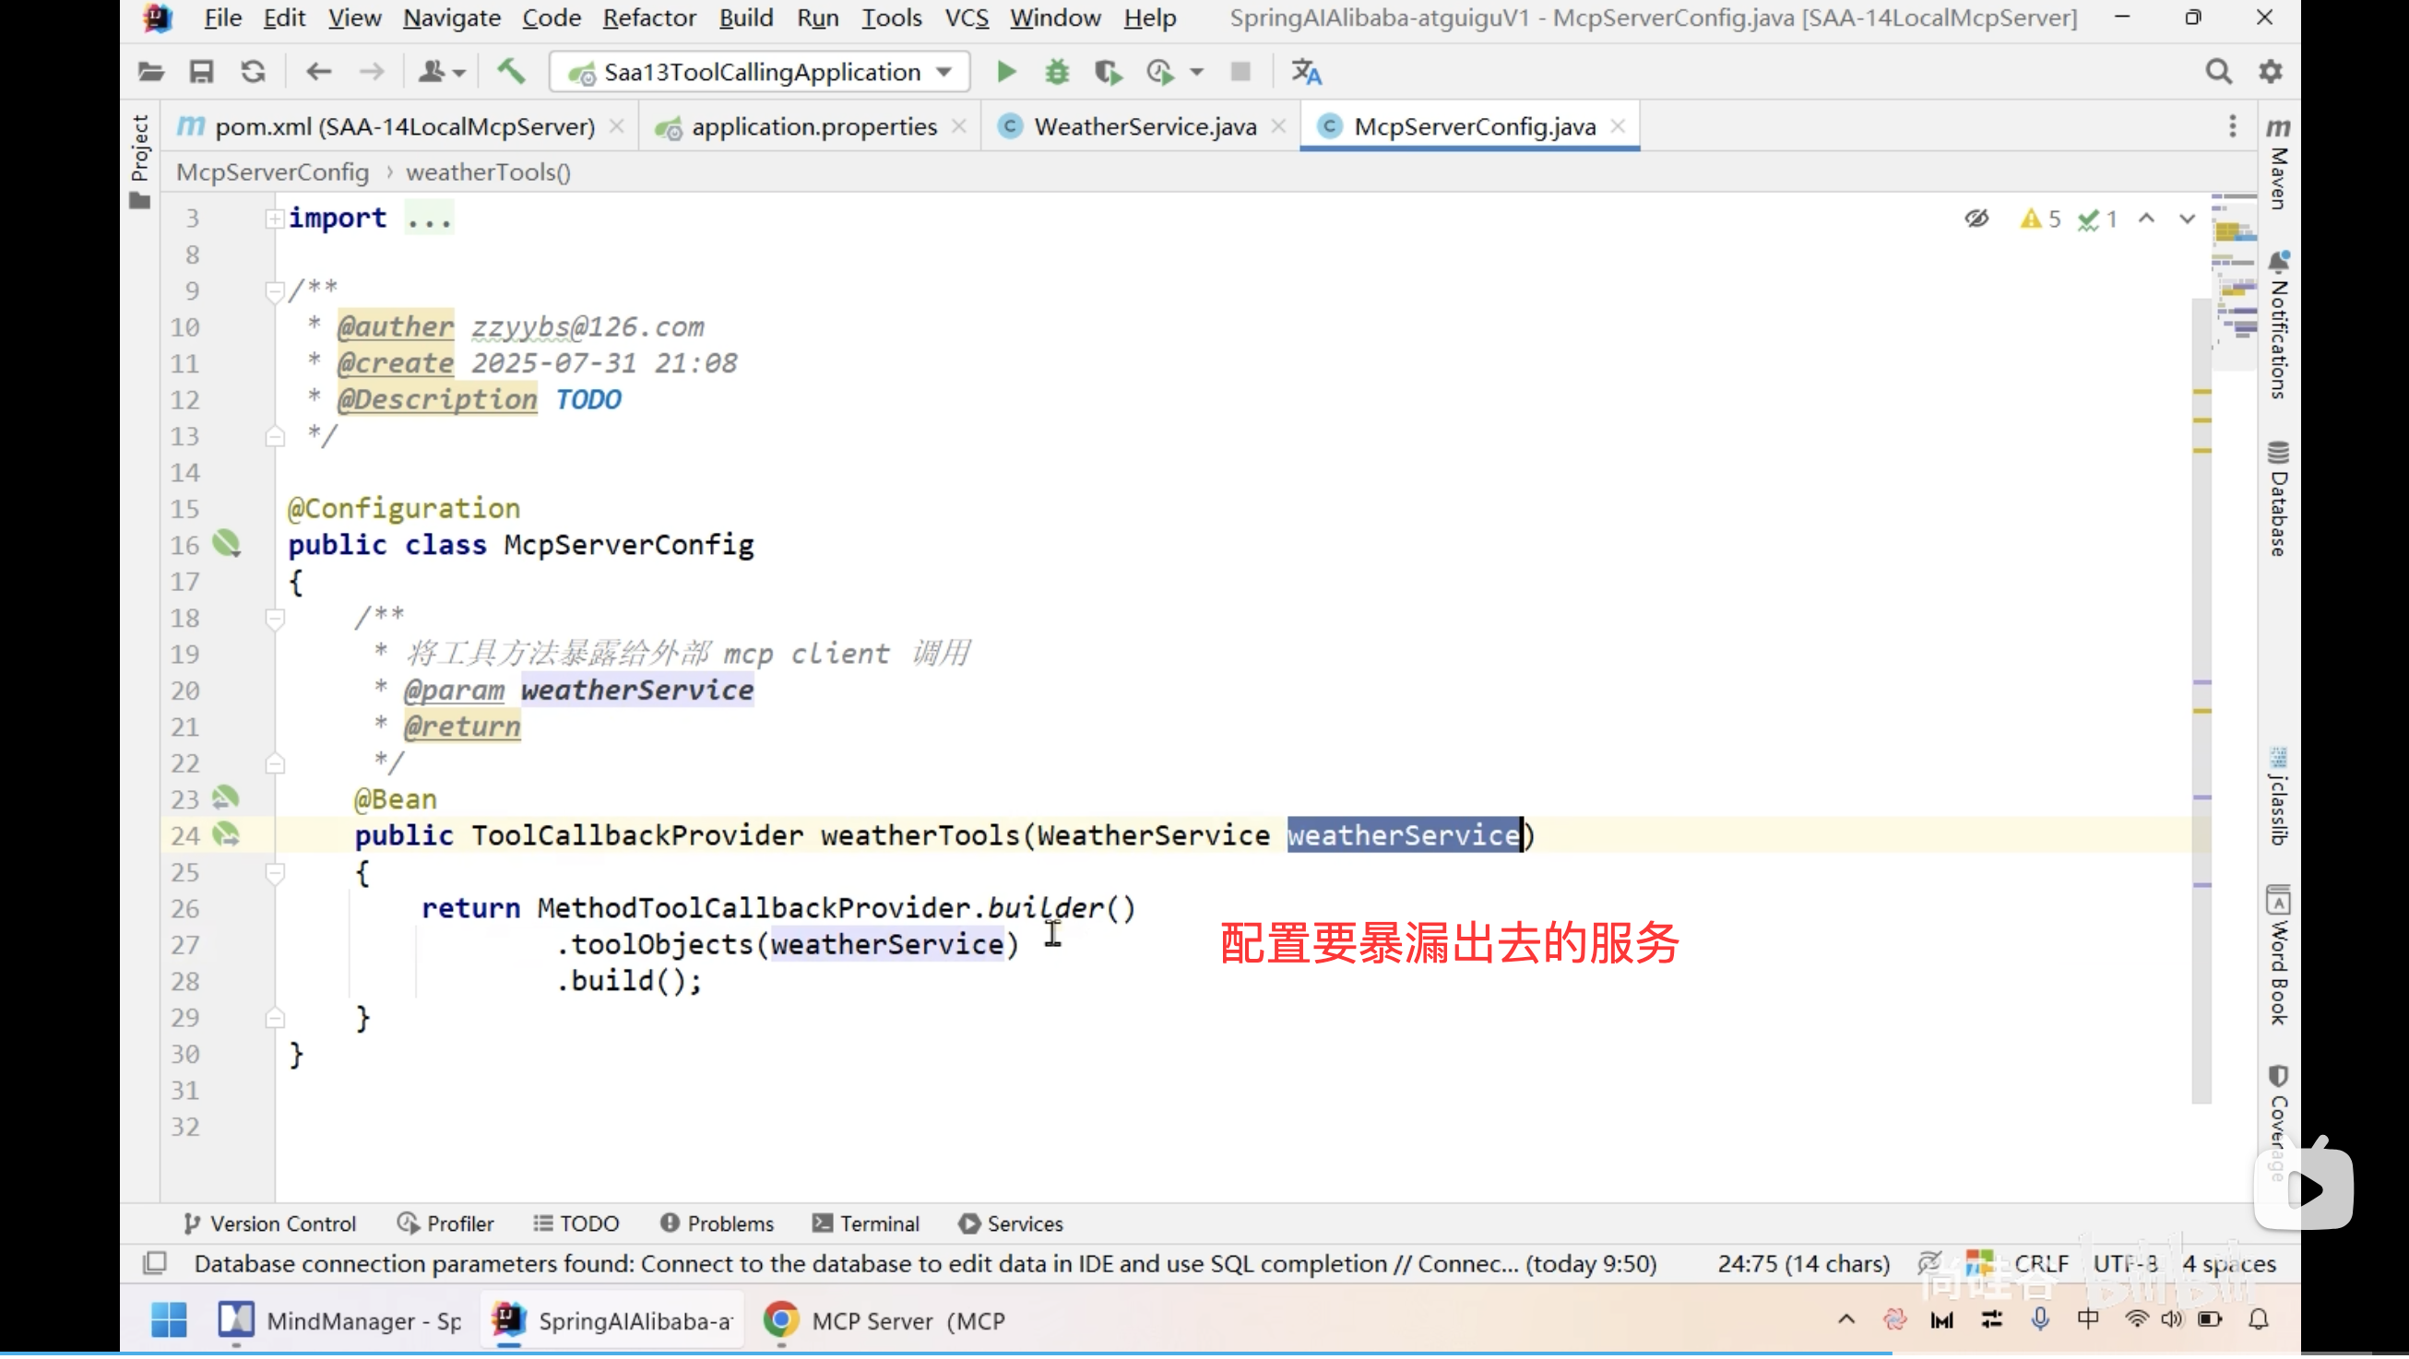Open the Translate icon in toolbar

coord(1306,72)
